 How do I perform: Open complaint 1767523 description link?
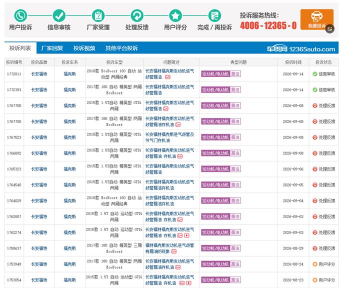(x=170, y=137)
